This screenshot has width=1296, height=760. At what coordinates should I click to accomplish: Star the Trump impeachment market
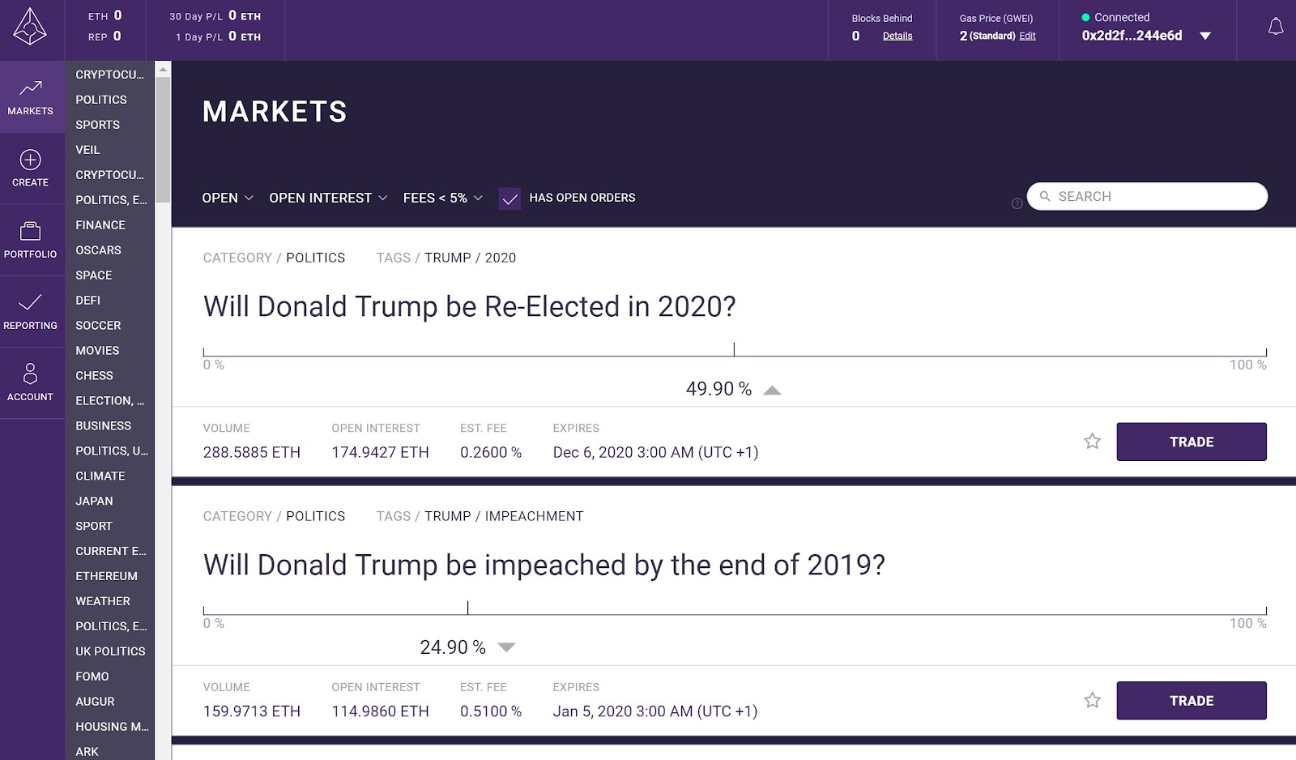(1092, 700)
